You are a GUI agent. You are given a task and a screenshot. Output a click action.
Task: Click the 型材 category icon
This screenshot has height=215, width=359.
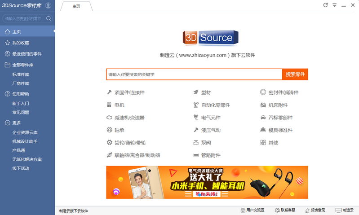coord(196,92)
